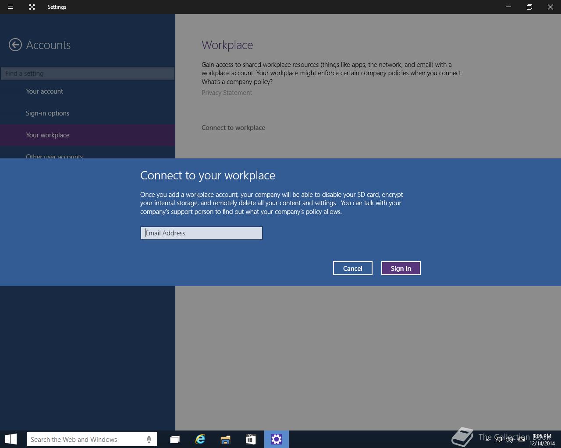
Task: Restore down the Settings window
Action: click(529, 7)
